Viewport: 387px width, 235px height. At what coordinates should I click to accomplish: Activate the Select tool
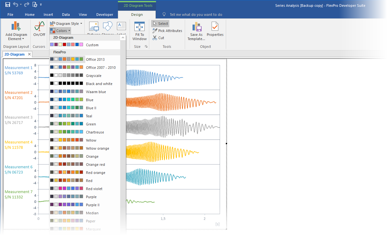pyautogui.click(x=160, y=24)
